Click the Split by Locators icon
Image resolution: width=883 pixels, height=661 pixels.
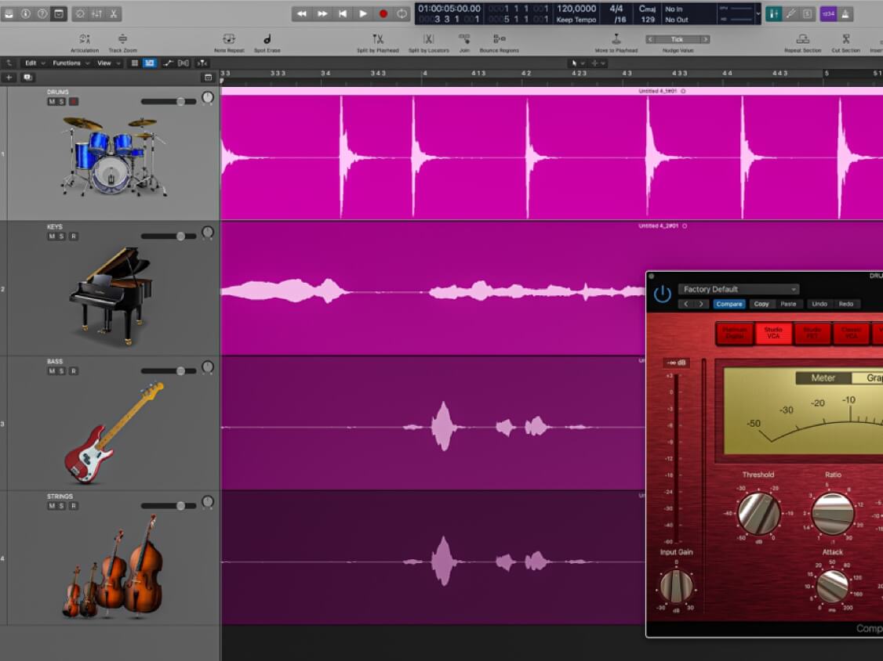(428, 39)
